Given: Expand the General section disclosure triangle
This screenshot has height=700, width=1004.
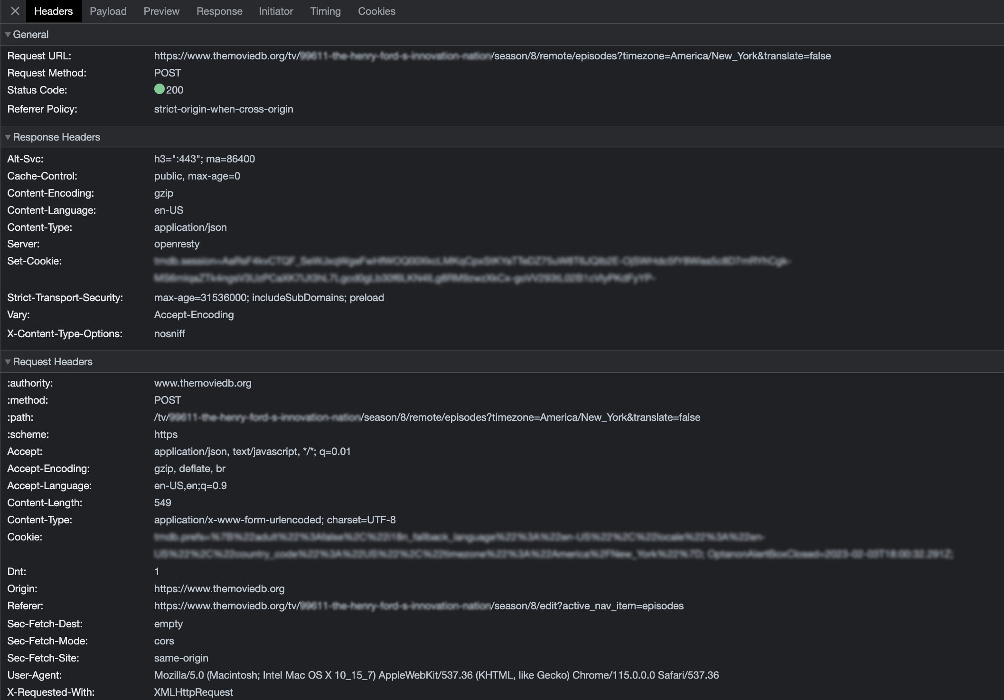Looking at the screenshot, I should coord(7,34).
